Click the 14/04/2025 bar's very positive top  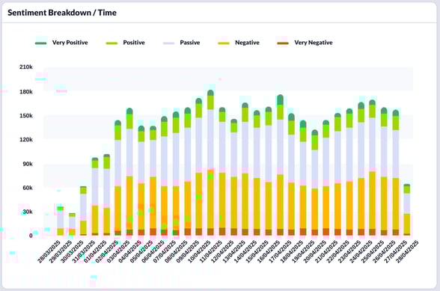pos(245,105)
